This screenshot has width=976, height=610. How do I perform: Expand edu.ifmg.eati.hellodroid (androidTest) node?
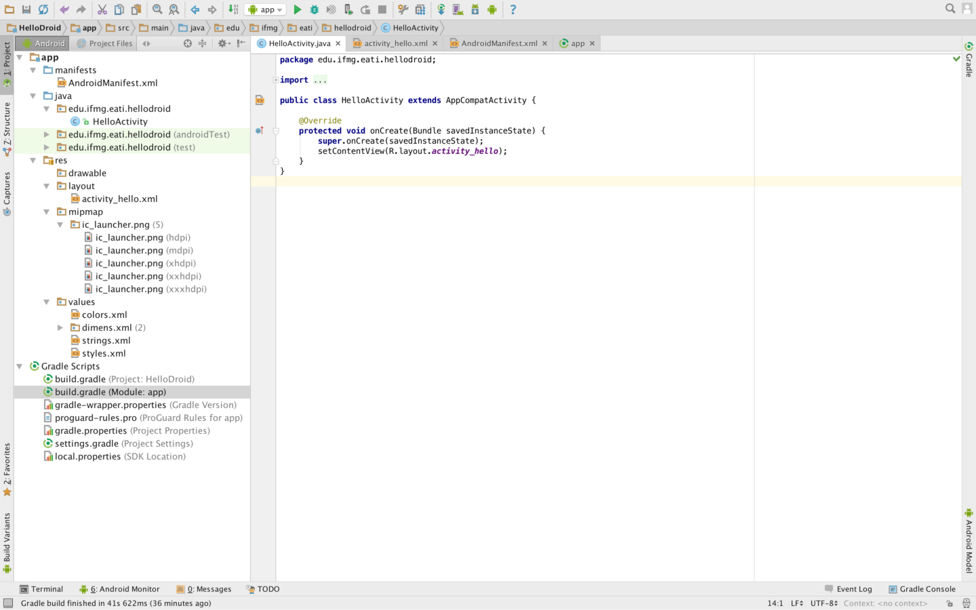[x=47, y=135]
